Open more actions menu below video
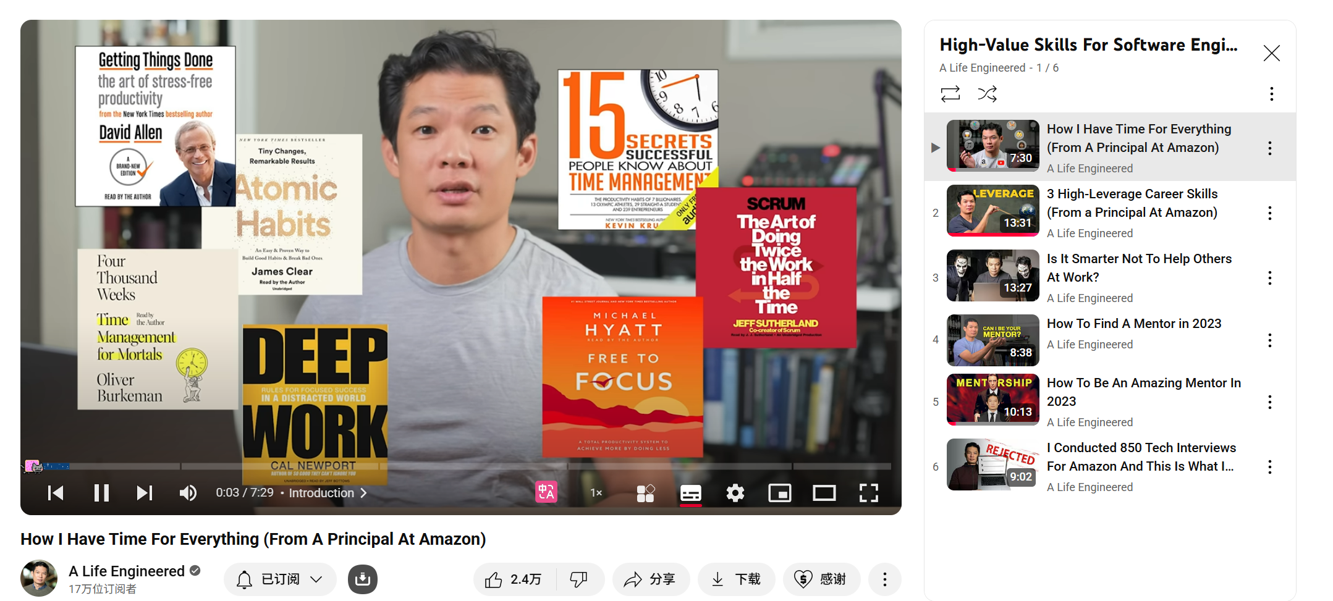Screen dimensions: 1333x601 click(x=885, y=579)
